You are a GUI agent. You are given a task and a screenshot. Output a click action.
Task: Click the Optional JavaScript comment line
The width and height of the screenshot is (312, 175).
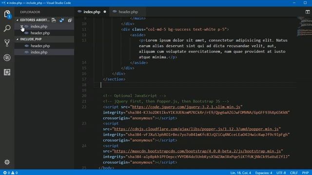click(135, 96)
